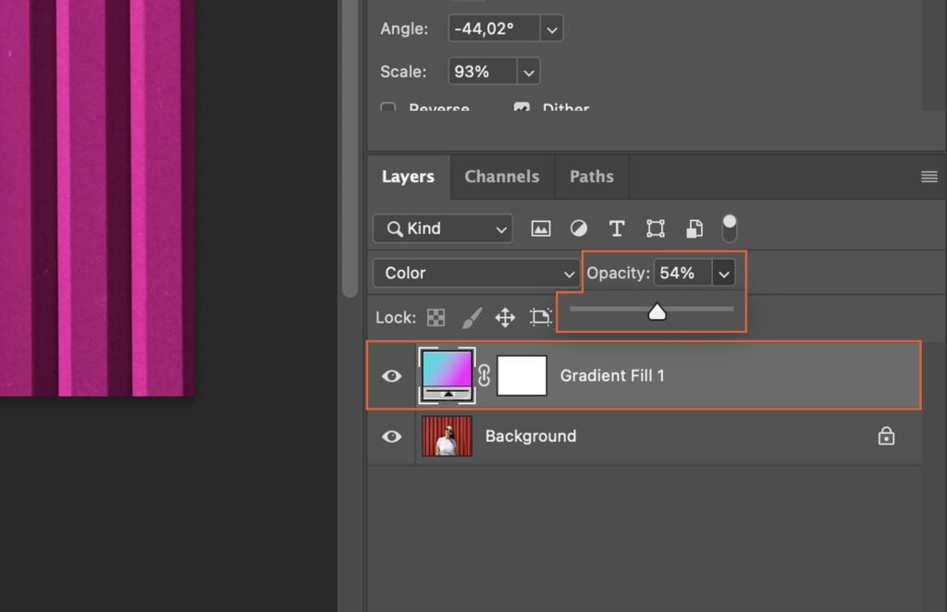Filter for type layers
This screenshot has width=947, height=612.
point(617,228)
